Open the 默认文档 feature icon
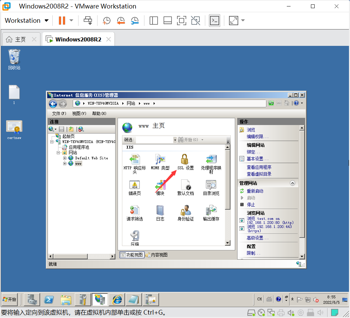This screenshot has width=350, height=318. 186,185
